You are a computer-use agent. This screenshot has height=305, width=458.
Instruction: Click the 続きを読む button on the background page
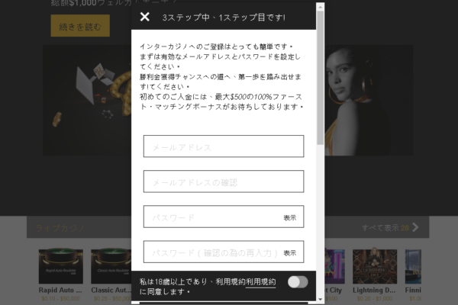(80, 26)
